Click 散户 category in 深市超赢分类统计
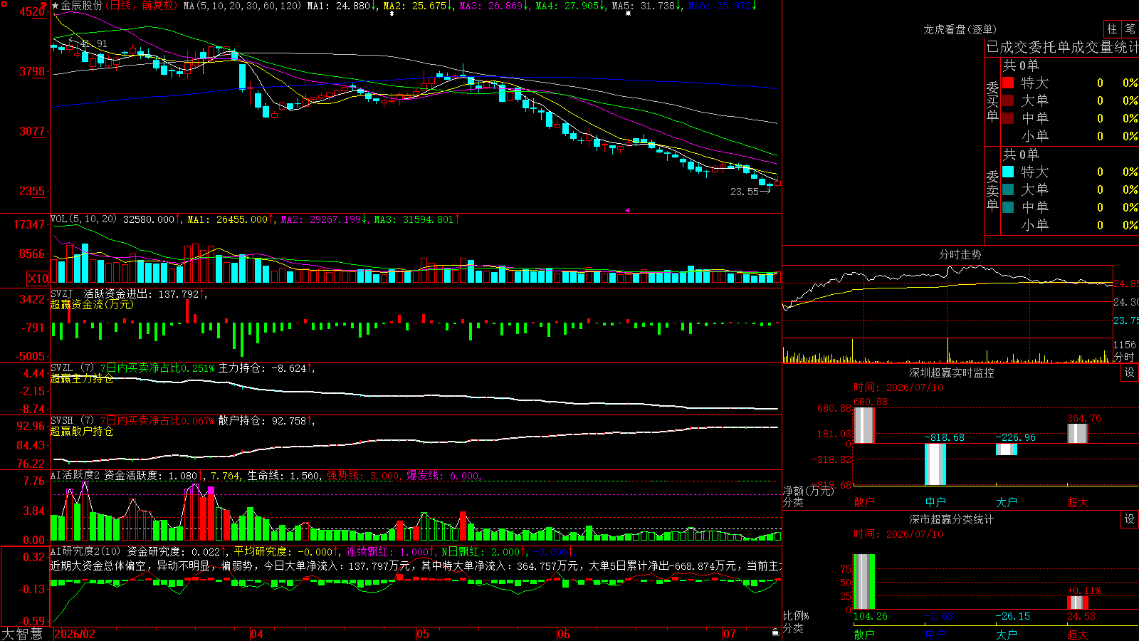The width and height of the screenshot is (1139, 641). (864, 635)
